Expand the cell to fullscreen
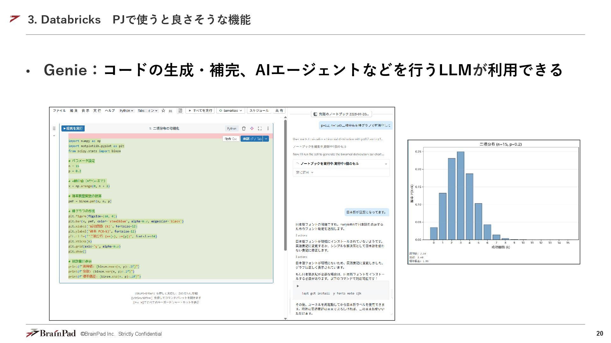 click(x=260, y=128)
